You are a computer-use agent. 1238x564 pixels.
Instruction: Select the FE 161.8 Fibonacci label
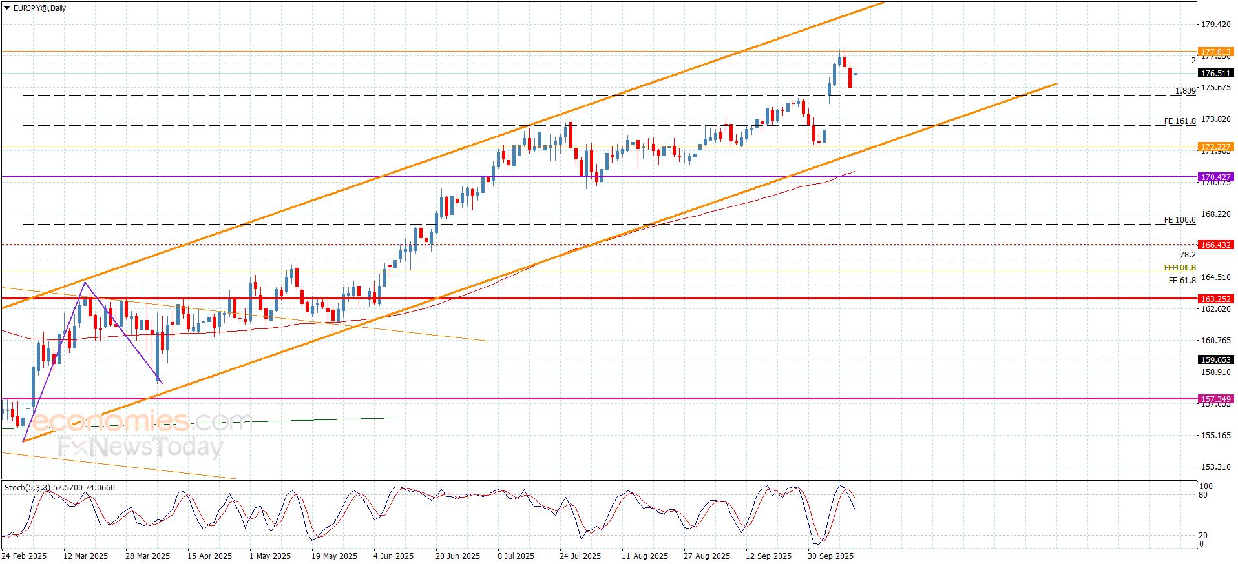click(x=1180, y=121)
